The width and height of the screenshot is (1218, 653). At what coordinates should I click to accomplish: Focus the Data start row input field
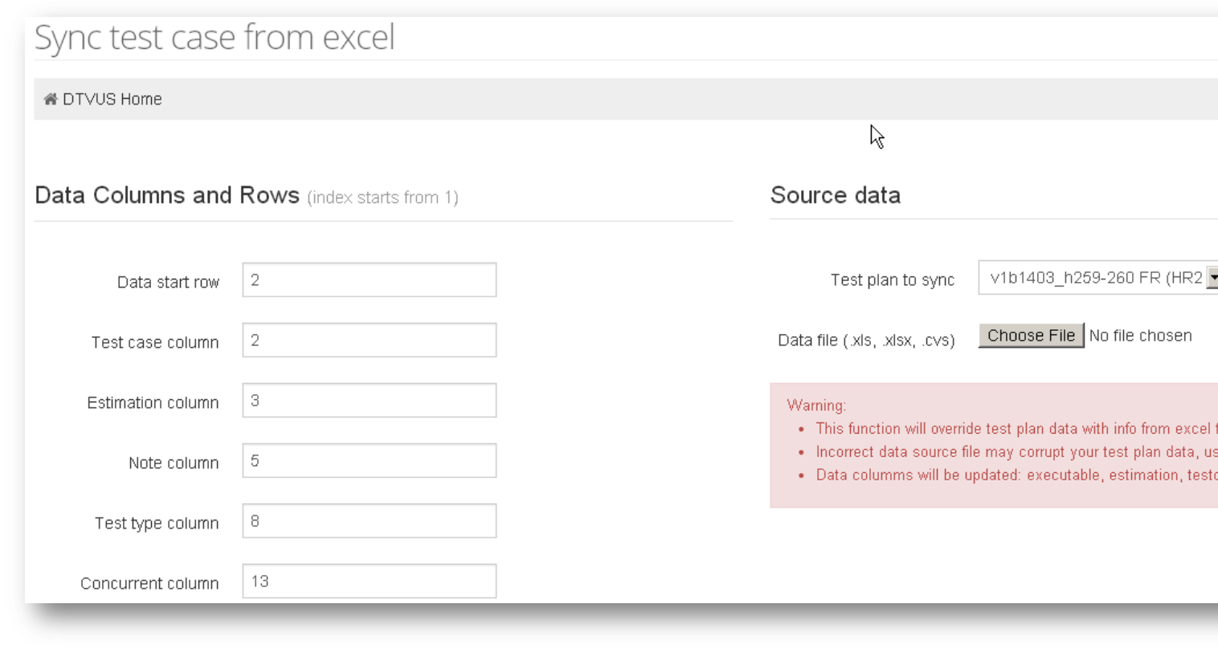(x=369, y=280)
